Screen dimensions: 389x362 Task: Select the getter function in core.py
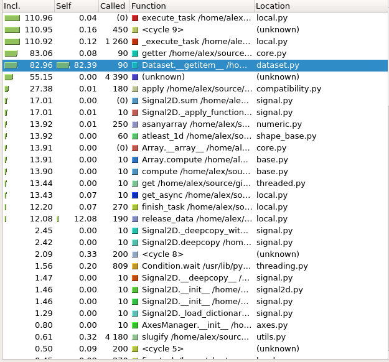tap(195, 53)
